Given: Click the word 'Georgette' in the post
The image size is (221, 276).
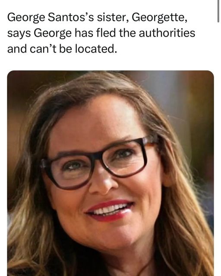Looking at the screenshot, I should click(159, 18).
